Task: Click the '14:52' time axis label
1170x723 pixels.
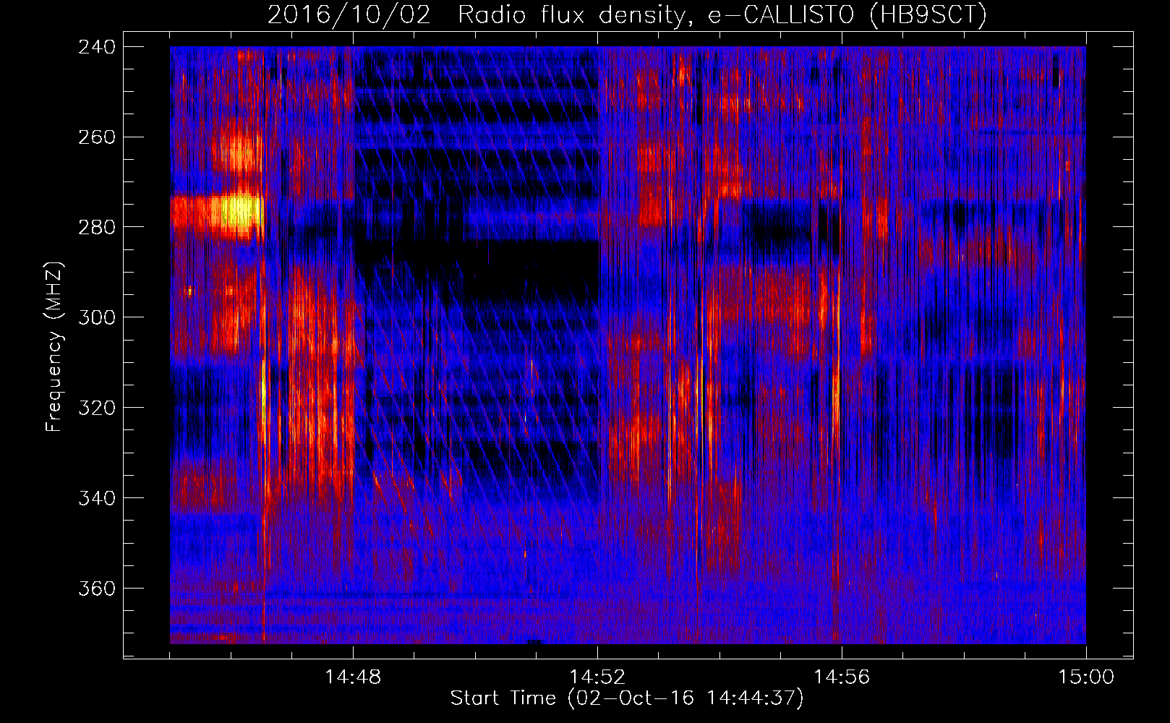Action: (x=598, y=677)
